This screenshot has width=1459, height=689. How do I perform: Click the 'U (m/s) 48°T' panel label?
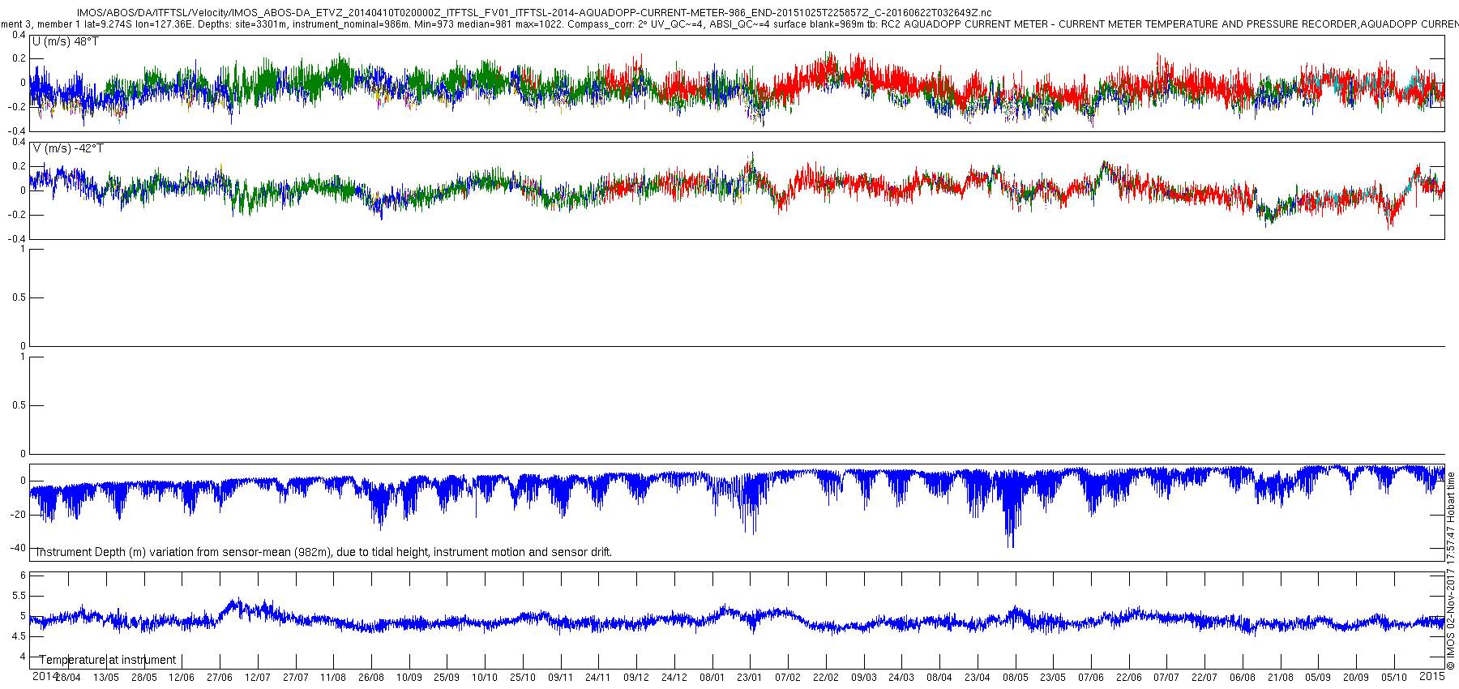[x=66, y=41]
